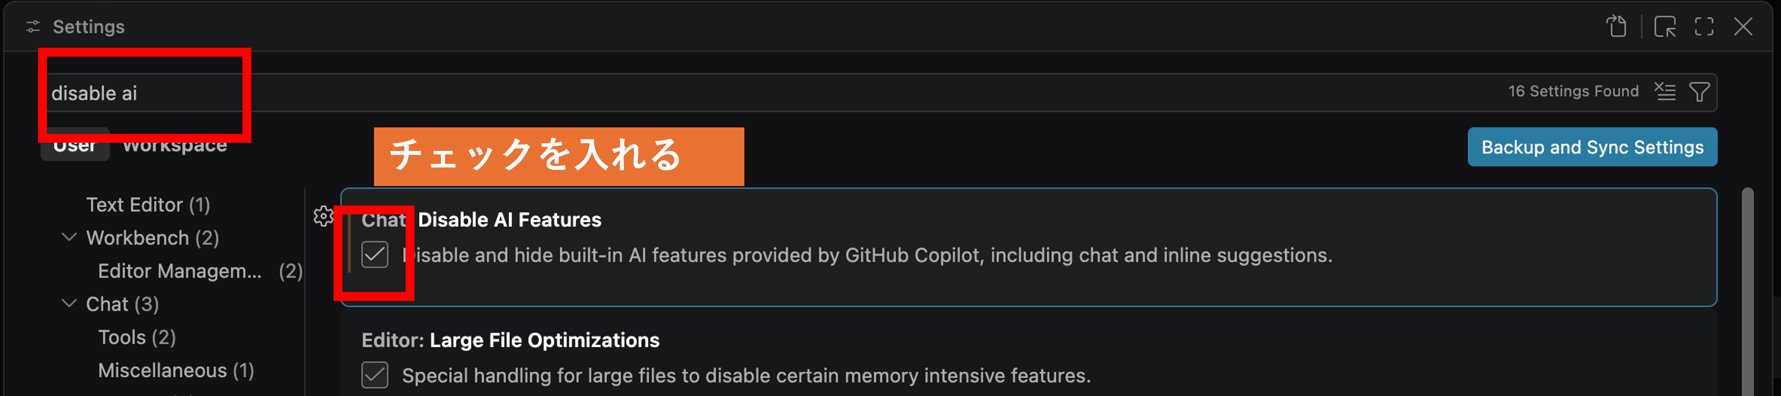
Task: Collapse the Chat tree section
Action: tap(69, 303)
